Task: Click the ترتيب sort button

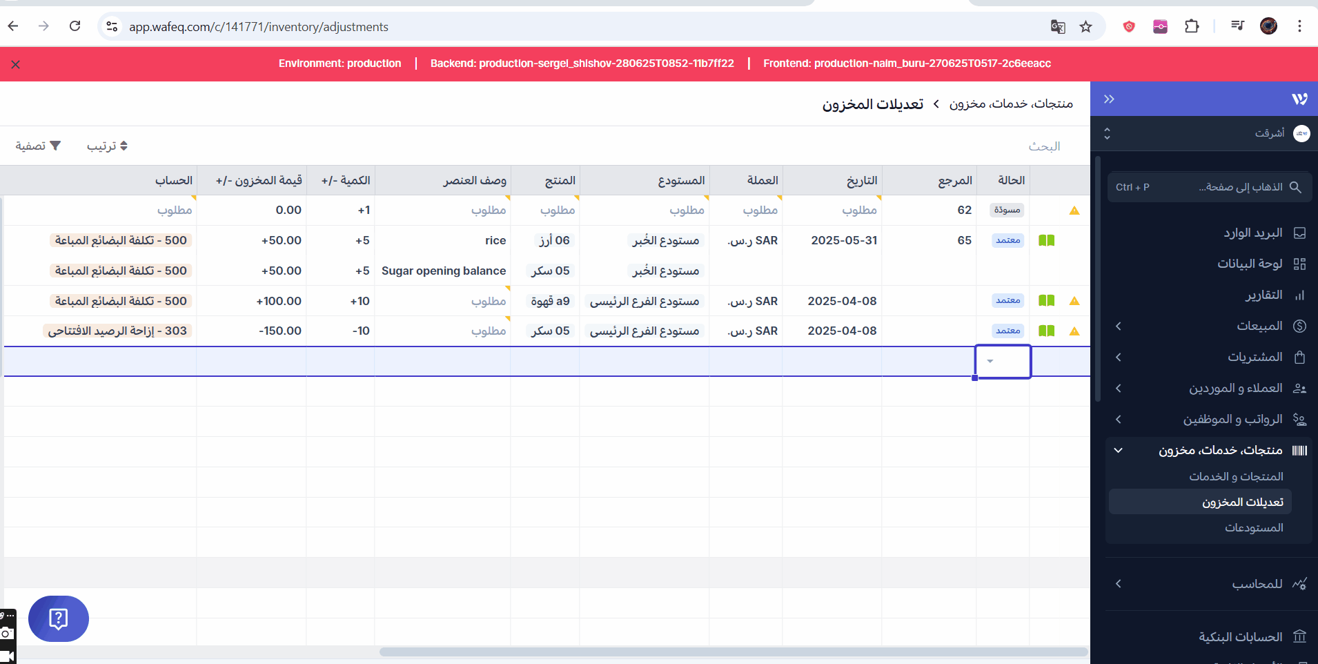Action: 107,146
